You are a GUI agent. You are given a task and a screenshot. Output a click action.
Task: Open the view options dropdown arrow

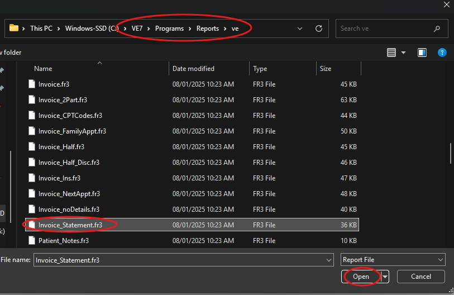point(404,53)
